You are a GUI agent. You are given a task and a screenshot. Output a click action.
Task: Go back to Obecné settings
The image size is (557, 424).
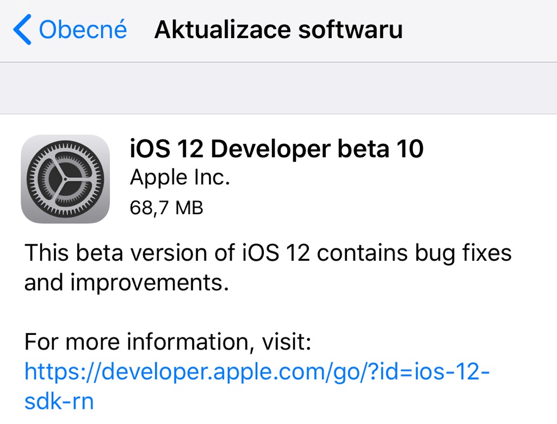(x=70, y=29)
